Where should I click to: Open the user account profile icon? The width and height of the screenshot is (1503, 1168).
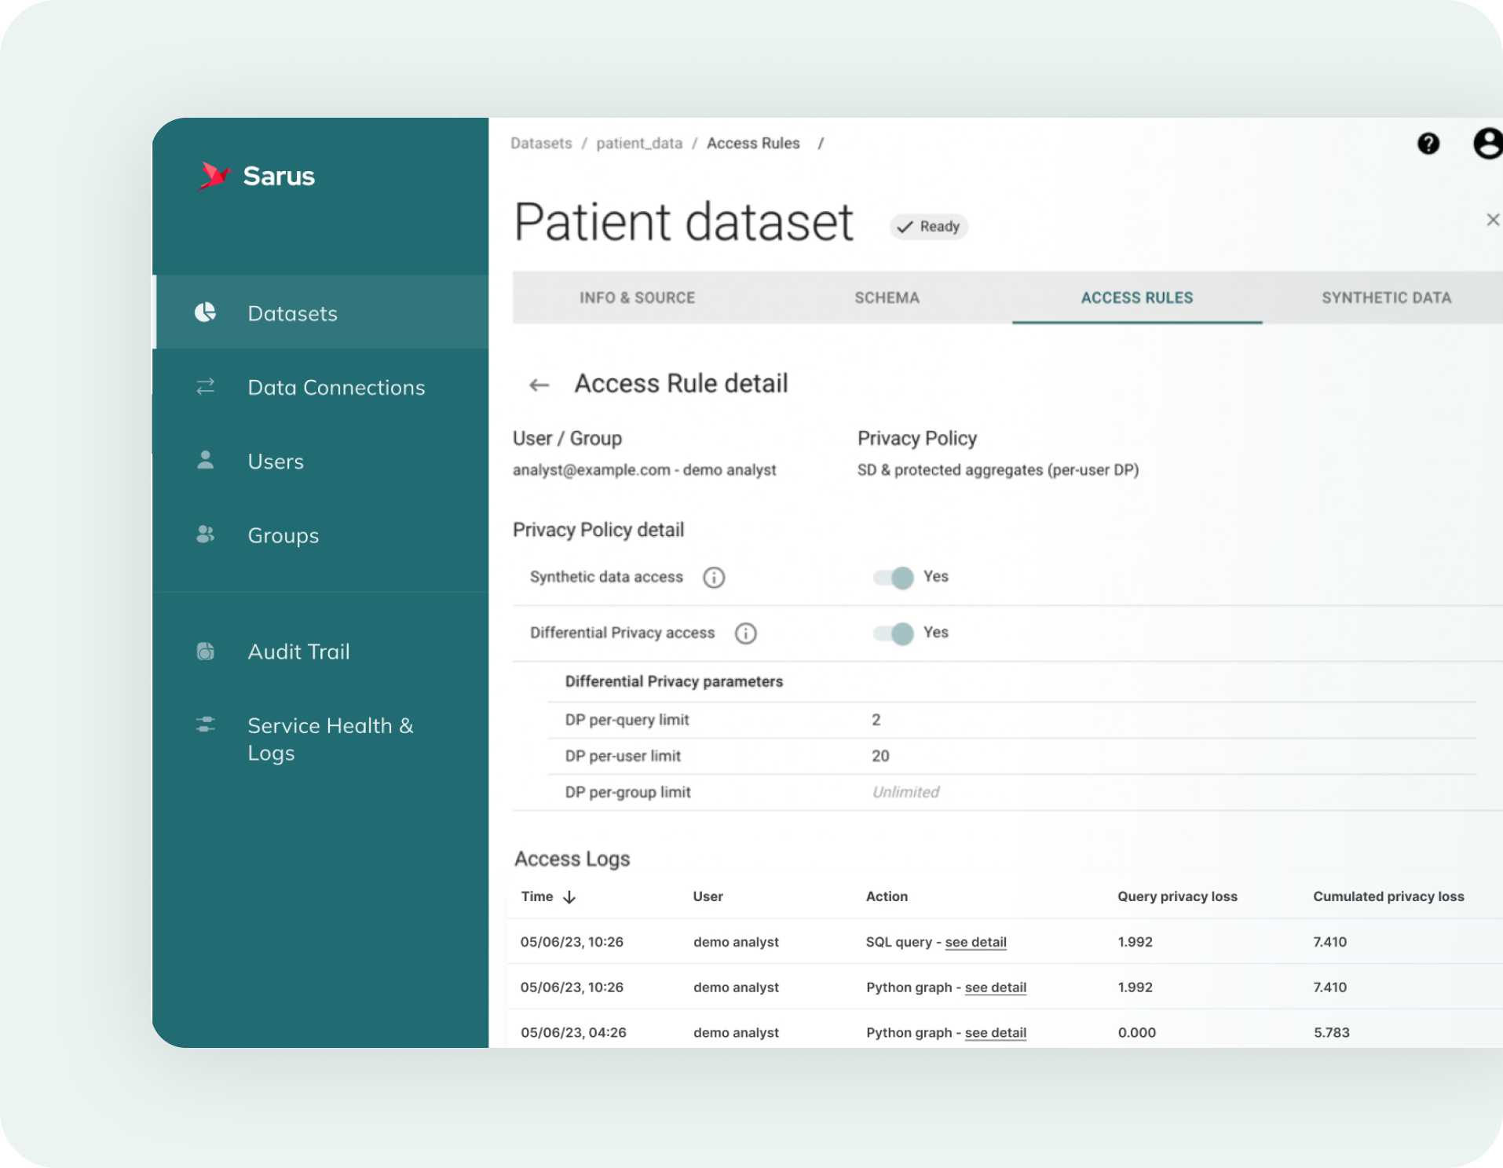point(1487,144)
